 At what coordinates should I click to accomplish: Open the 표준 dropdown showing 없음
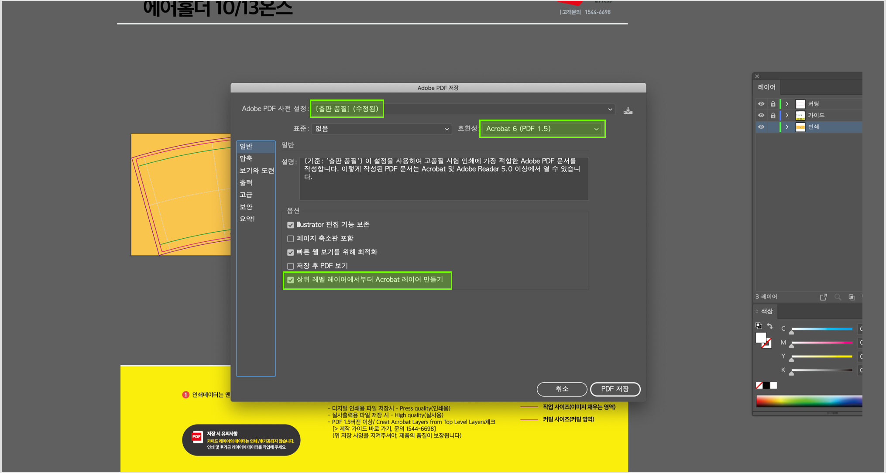pos(381,129)
